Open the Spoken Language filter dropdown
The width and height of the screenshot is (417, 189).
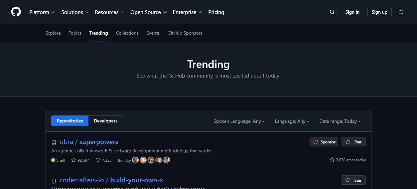pyautogui.click(x=239, y=121)
